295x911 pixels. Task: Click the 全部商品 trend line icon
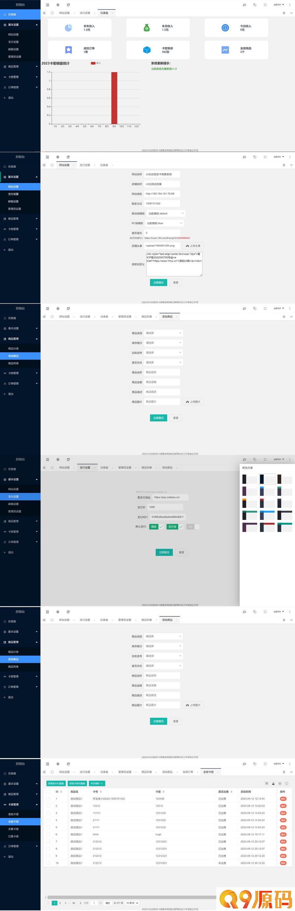pos(225,50)
